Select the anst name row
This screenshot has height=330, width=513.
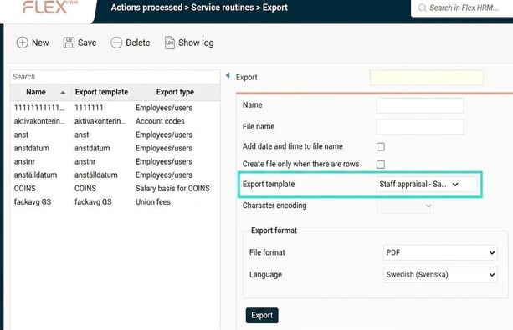(x=21, y=135)
